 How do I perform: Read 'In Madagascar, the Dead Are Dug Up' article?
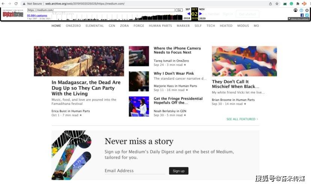click(86, 88)
